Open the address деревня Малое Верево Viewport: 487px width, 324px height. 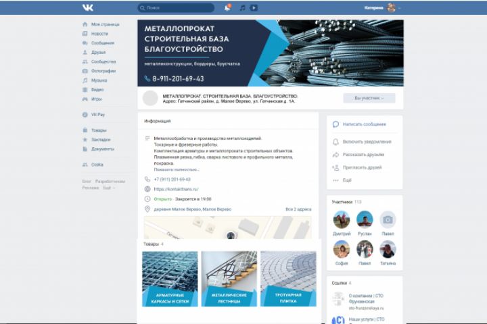click(193, 209)
